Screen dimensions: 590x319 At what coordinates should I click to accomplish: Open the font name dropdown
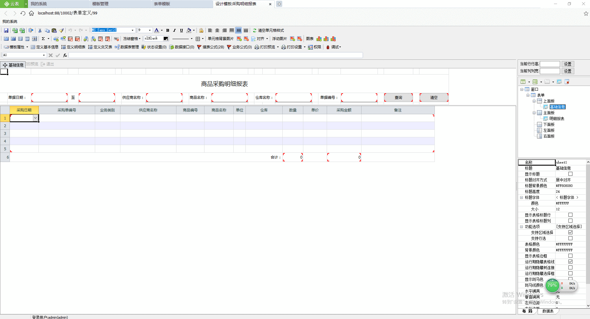point(132,30)
